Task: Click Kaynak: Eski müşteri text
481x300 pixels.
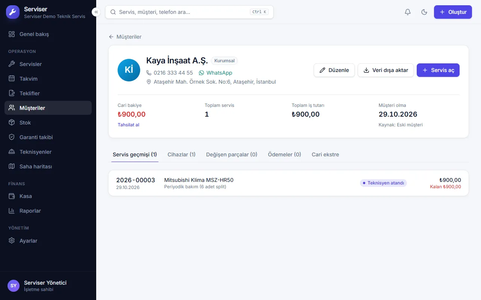Action: (x=401, y=125)
